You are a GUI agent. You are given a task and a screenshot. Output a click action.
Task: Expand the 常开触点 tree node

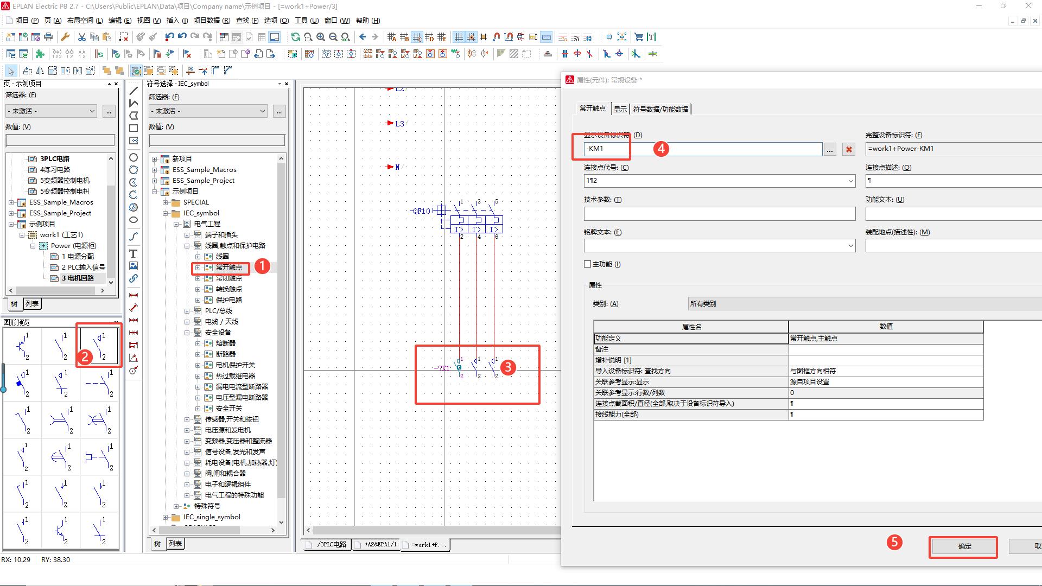click(198, 267)
